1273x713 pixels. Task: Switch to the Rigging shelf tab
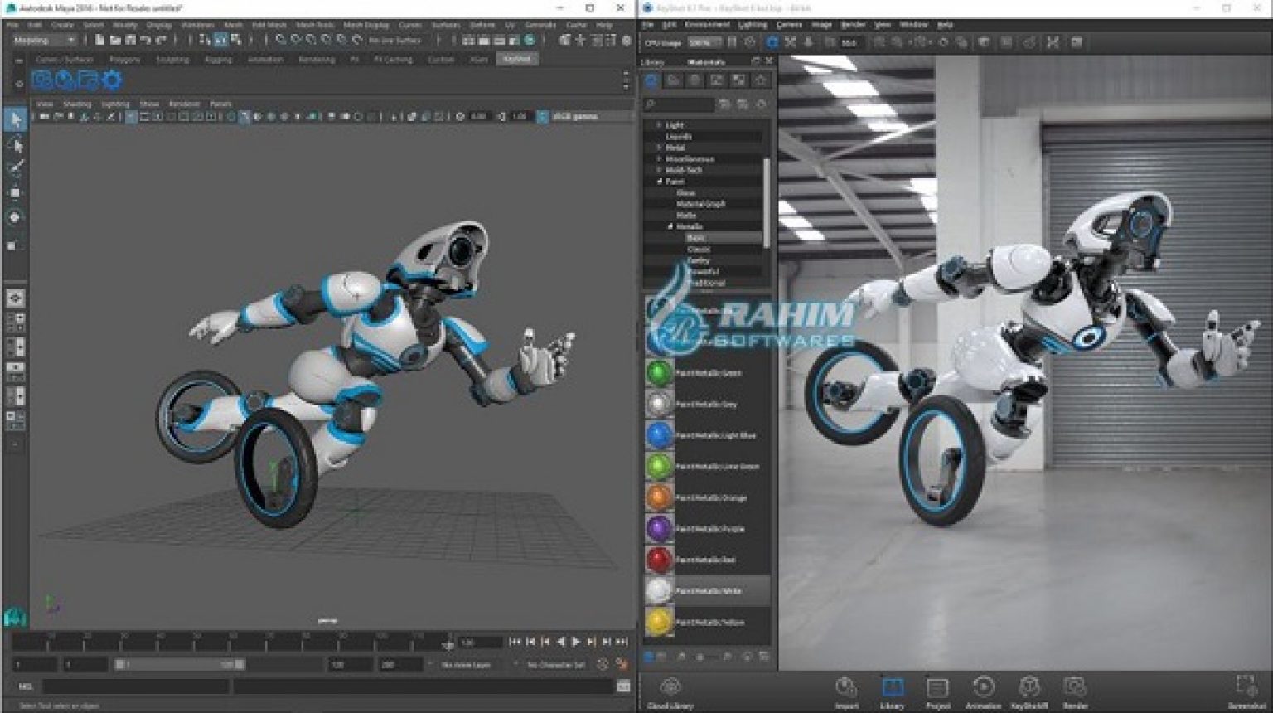tap(219, 60)
